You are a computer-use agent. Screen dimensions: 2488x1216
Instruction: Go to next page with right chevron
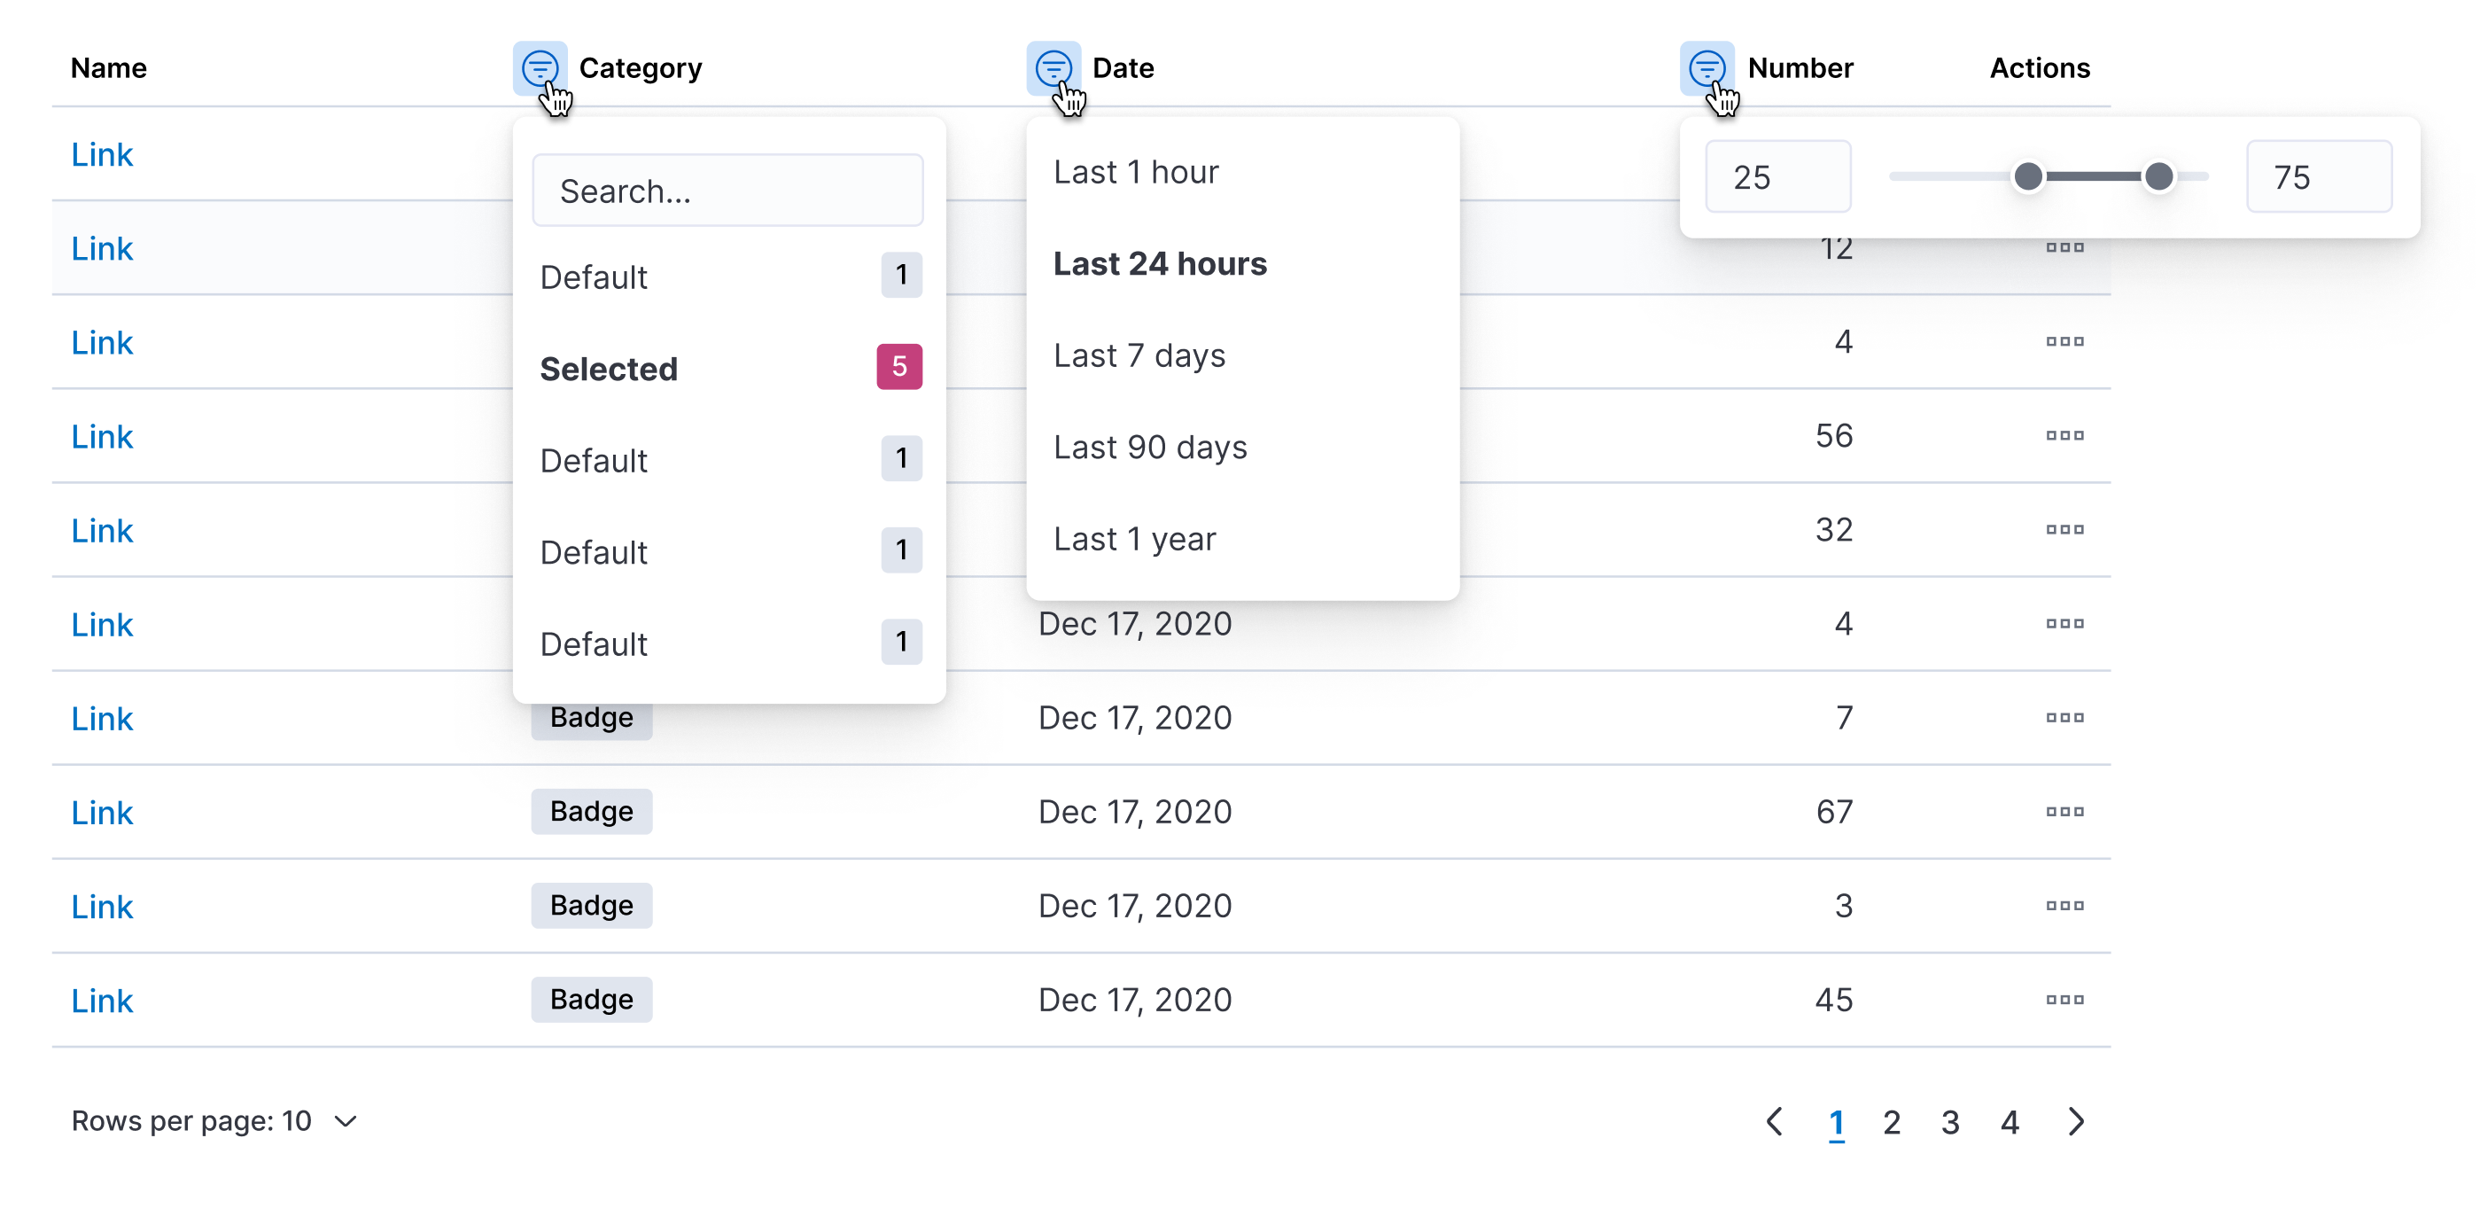pos(2077,1121)
